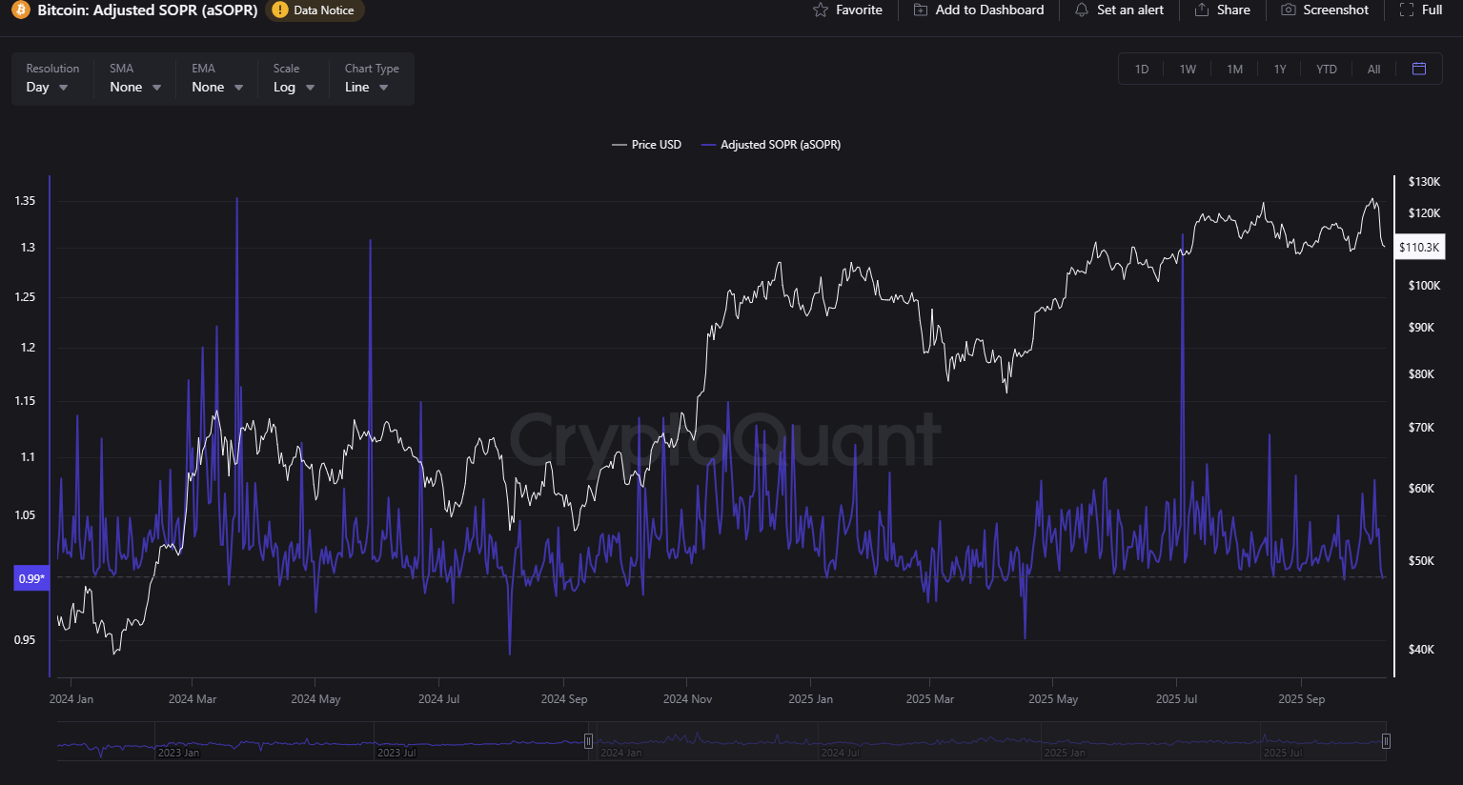Click the Bitcoin logo icon
This screenshot has width=1463, height=785.
click(20, 10)
